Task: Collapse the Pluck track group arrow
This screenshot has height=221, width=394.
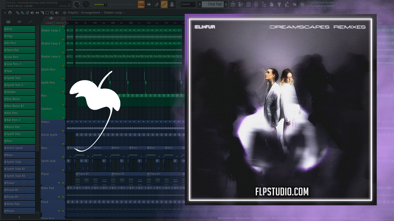Action: 59,211
